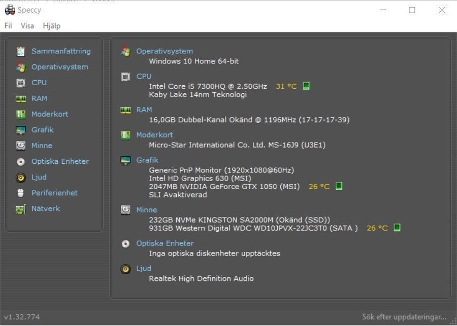
Task: Click the Operativsystem icon in the summary panel
Action: pyautogui.click(x=125, y=51)
